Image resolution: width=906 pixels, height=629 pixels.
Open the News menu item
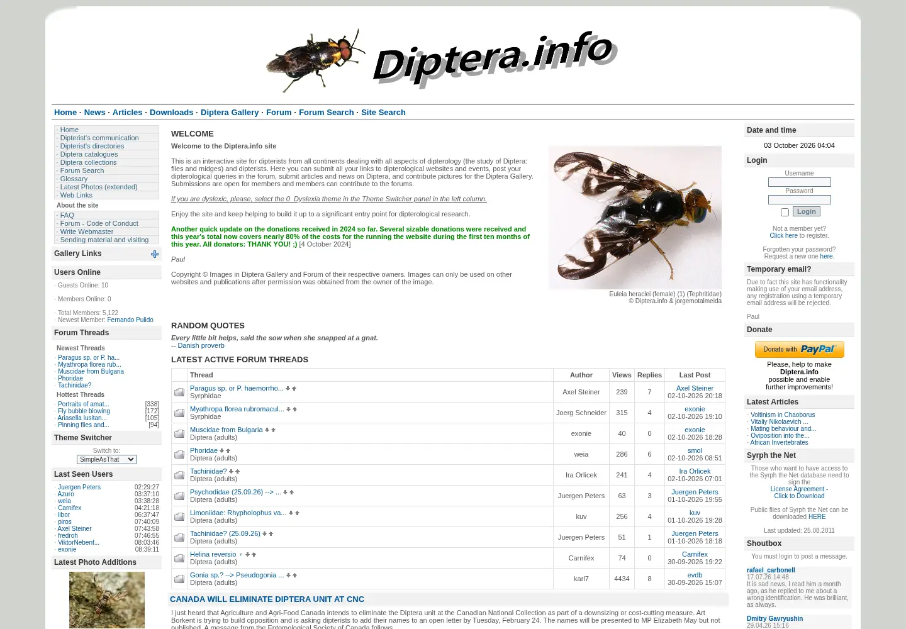click(94, 113)
